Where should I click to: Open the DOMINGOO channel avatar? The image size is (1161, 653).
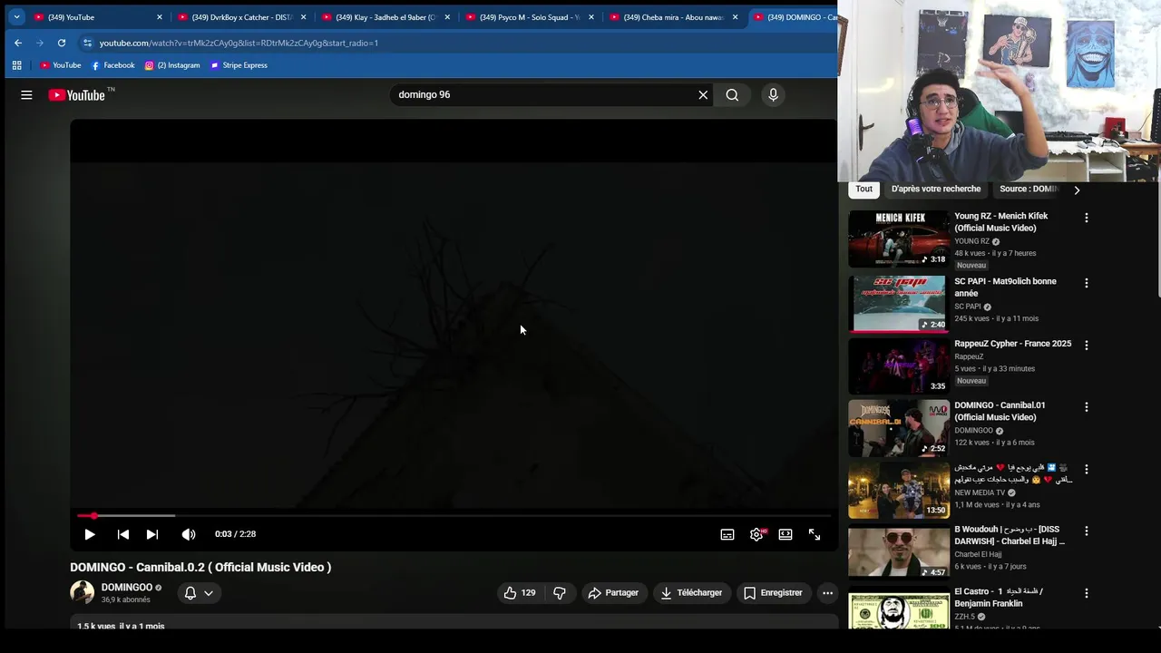(83, 593)
